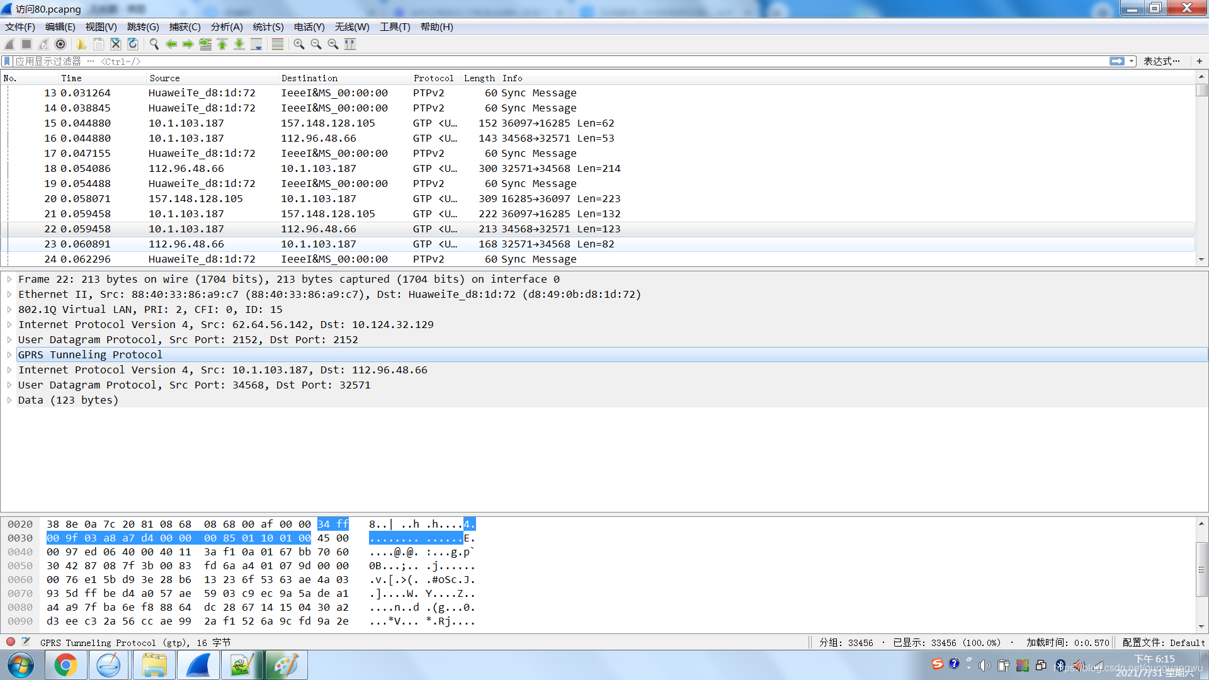Open capture file with folder icon

[81, 44]
